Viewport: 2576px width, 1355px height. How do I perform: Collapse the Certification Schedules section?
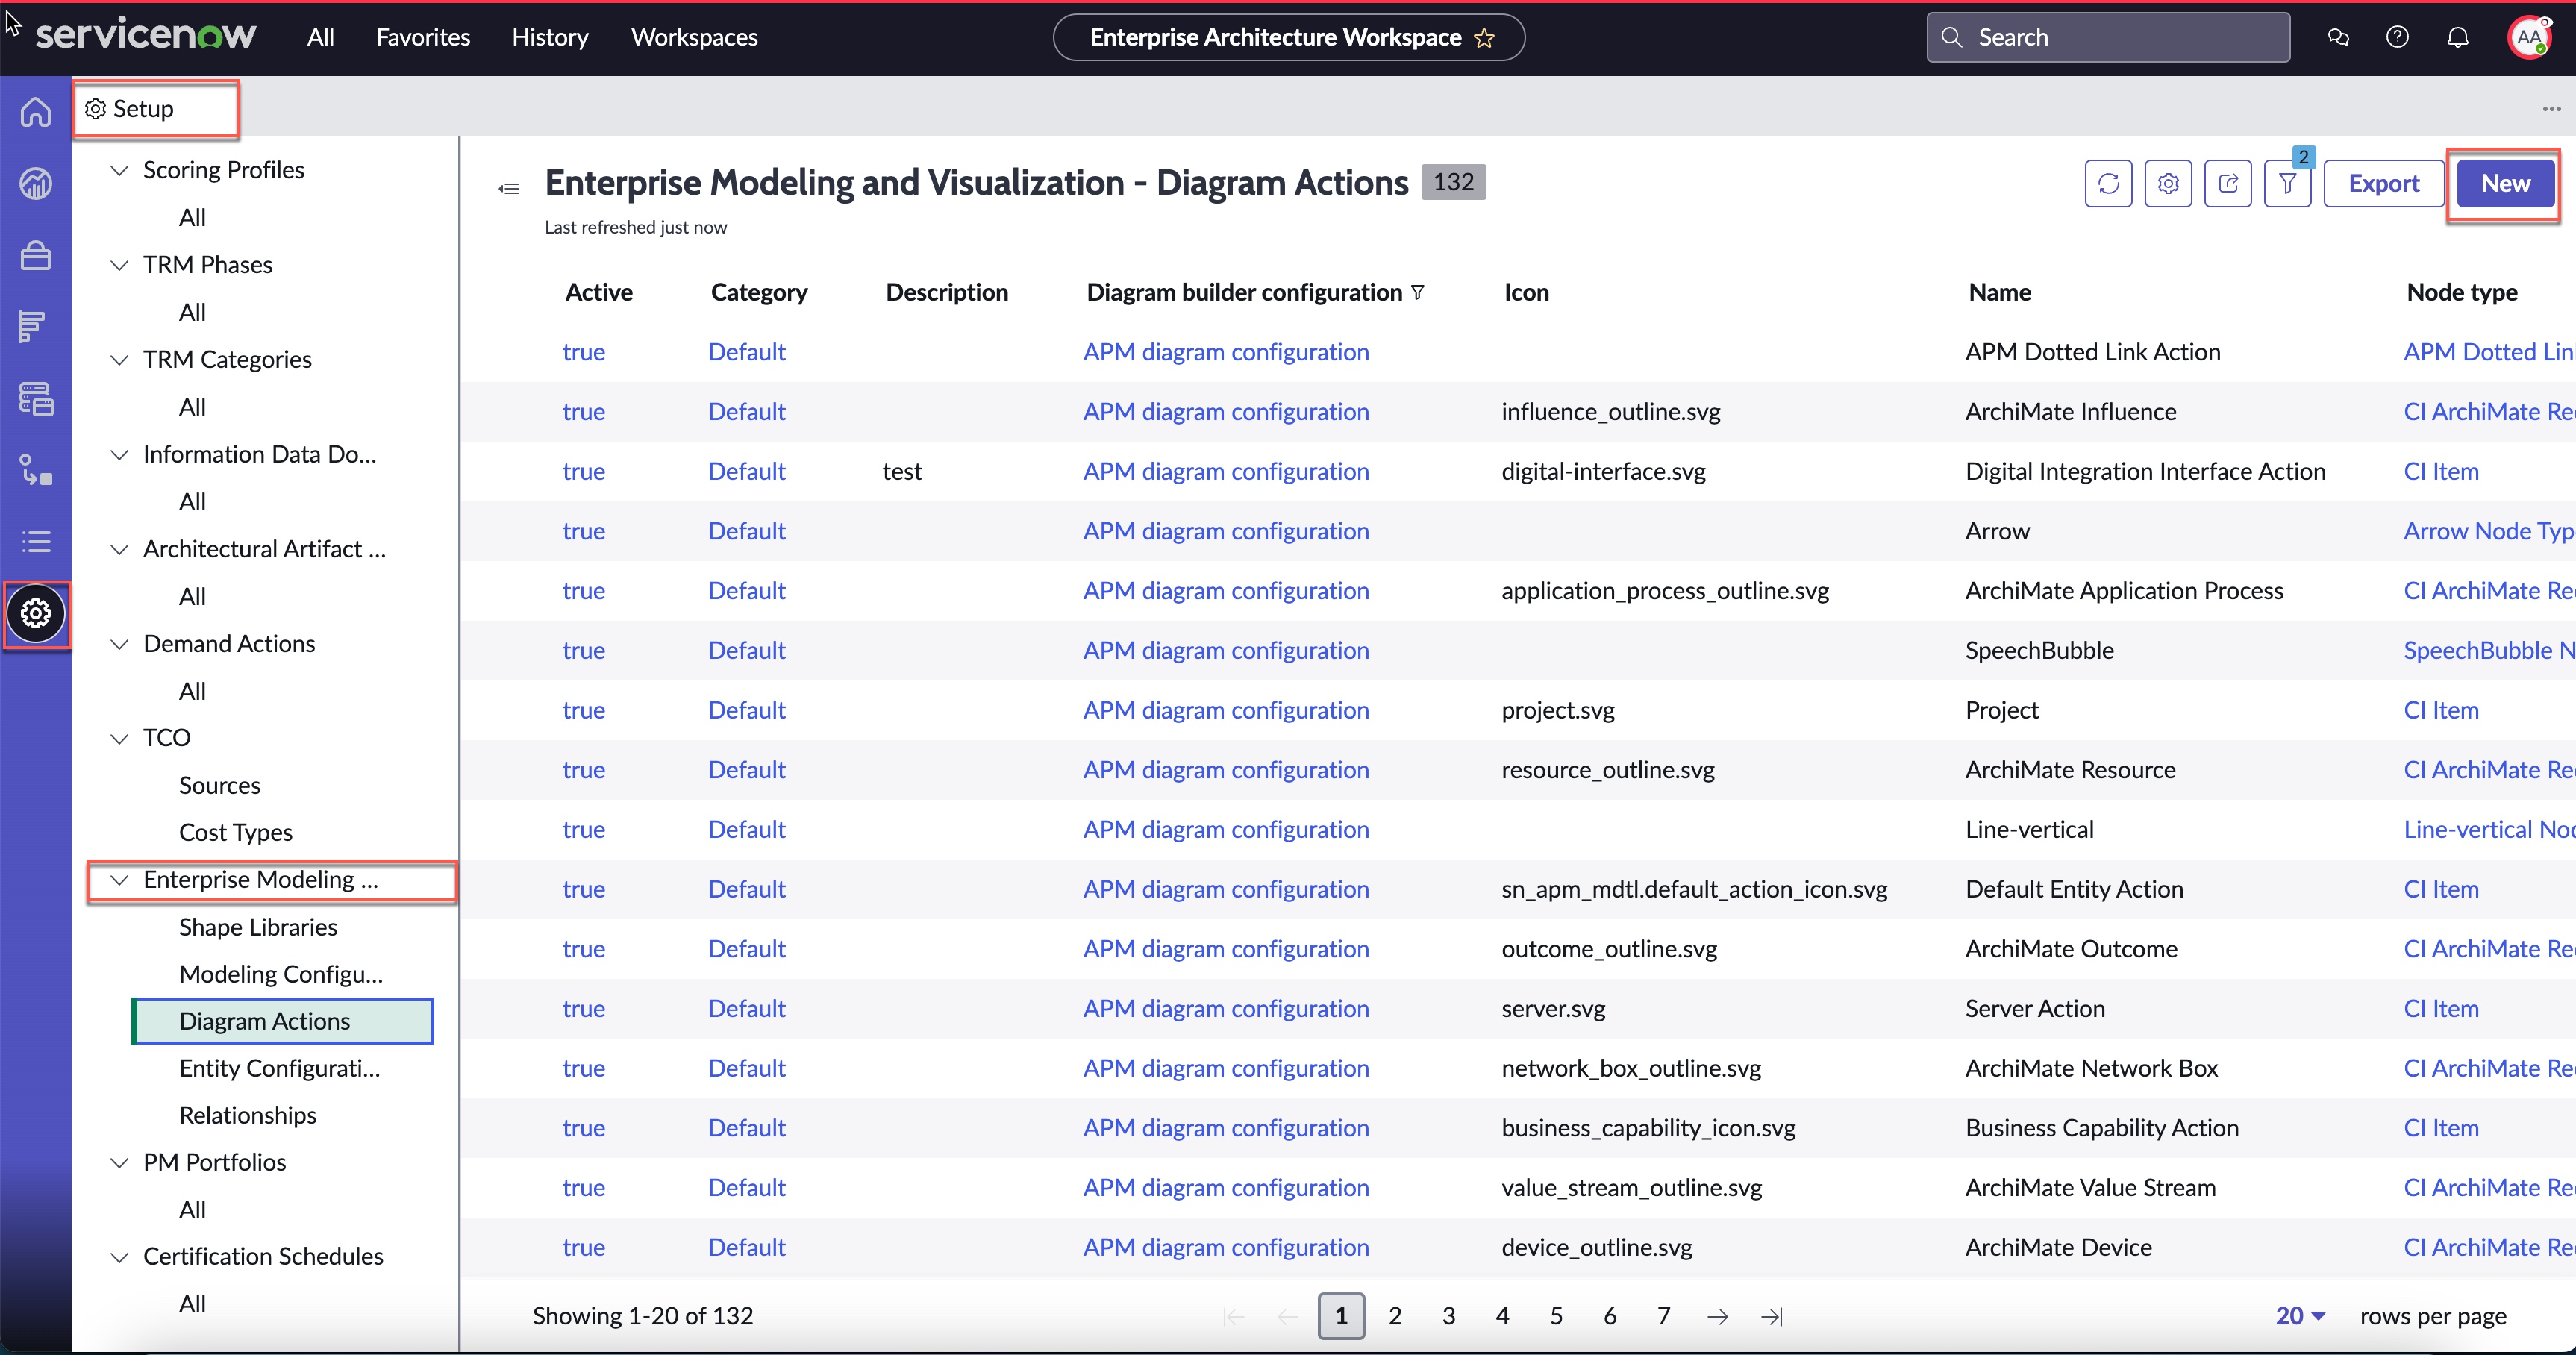119,1257
